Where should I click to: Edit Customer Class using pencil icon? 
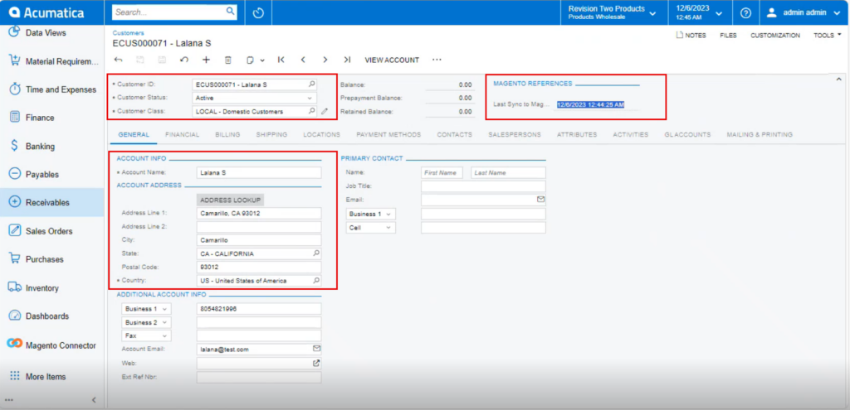325,112
